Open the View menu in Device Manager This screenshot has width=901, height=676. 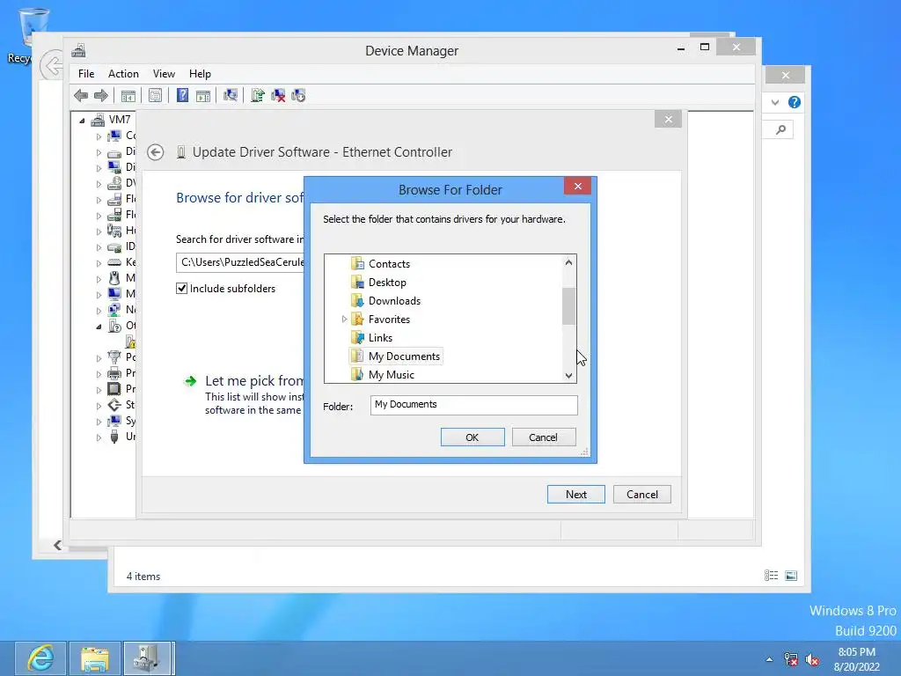pos(164,74)
